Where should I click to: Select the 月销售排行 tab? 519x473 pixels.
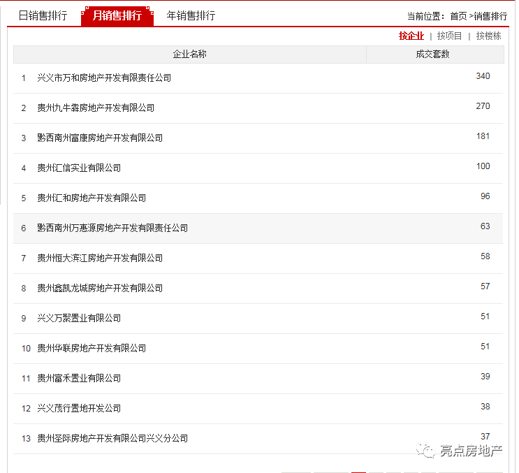click(x=117, y=15)
